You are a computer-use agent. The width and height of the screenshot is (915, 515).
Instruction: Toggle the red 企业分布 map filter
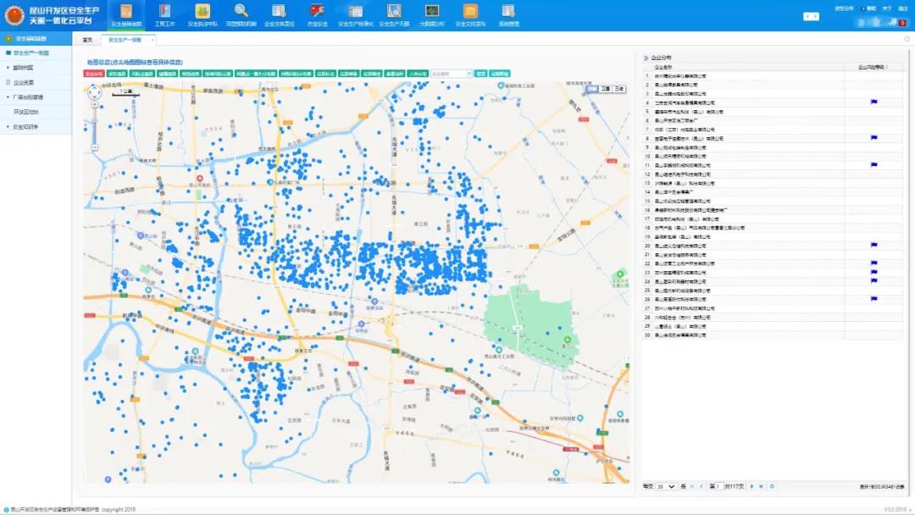93,74
